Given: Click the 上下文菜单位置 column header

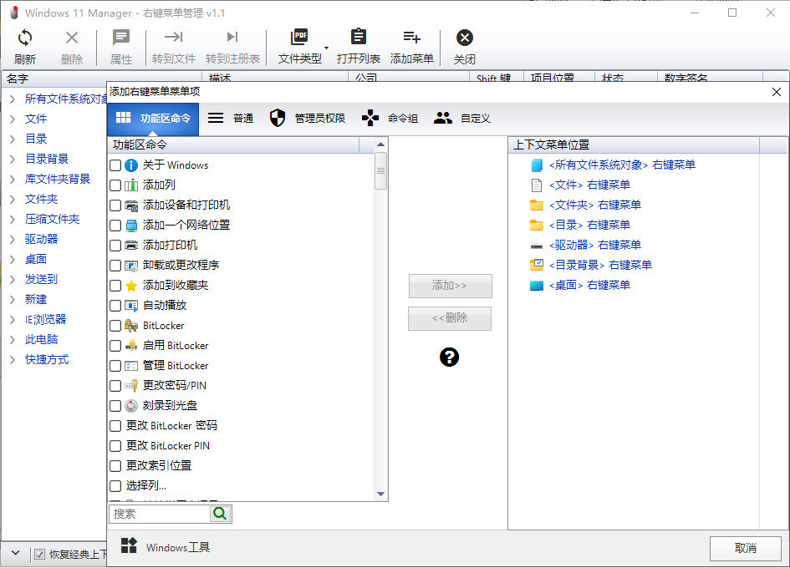Looking at the screenshot, I should [634, 145].
